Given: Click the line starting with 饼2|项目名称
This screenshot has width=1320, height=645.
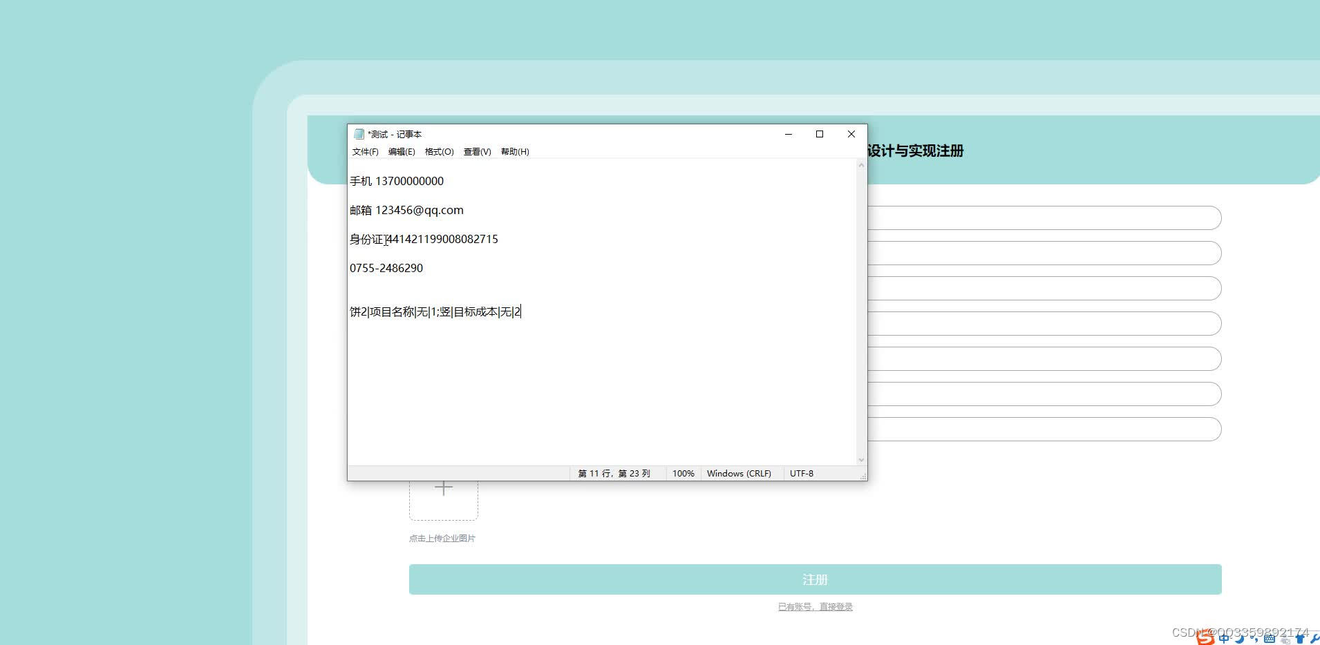Looking at the screenshot, I should click(435, 311).
